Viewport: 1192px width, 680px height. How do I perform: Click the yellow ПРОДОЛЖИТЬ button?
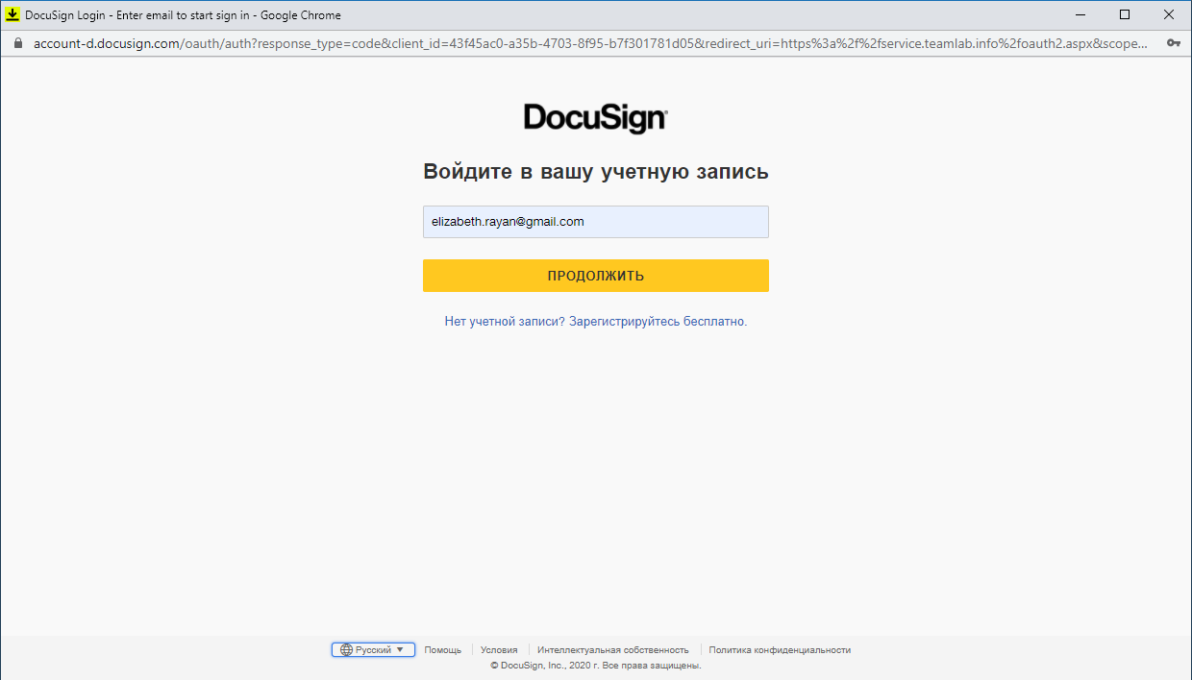pyautogui.click(x=596, y=276)
